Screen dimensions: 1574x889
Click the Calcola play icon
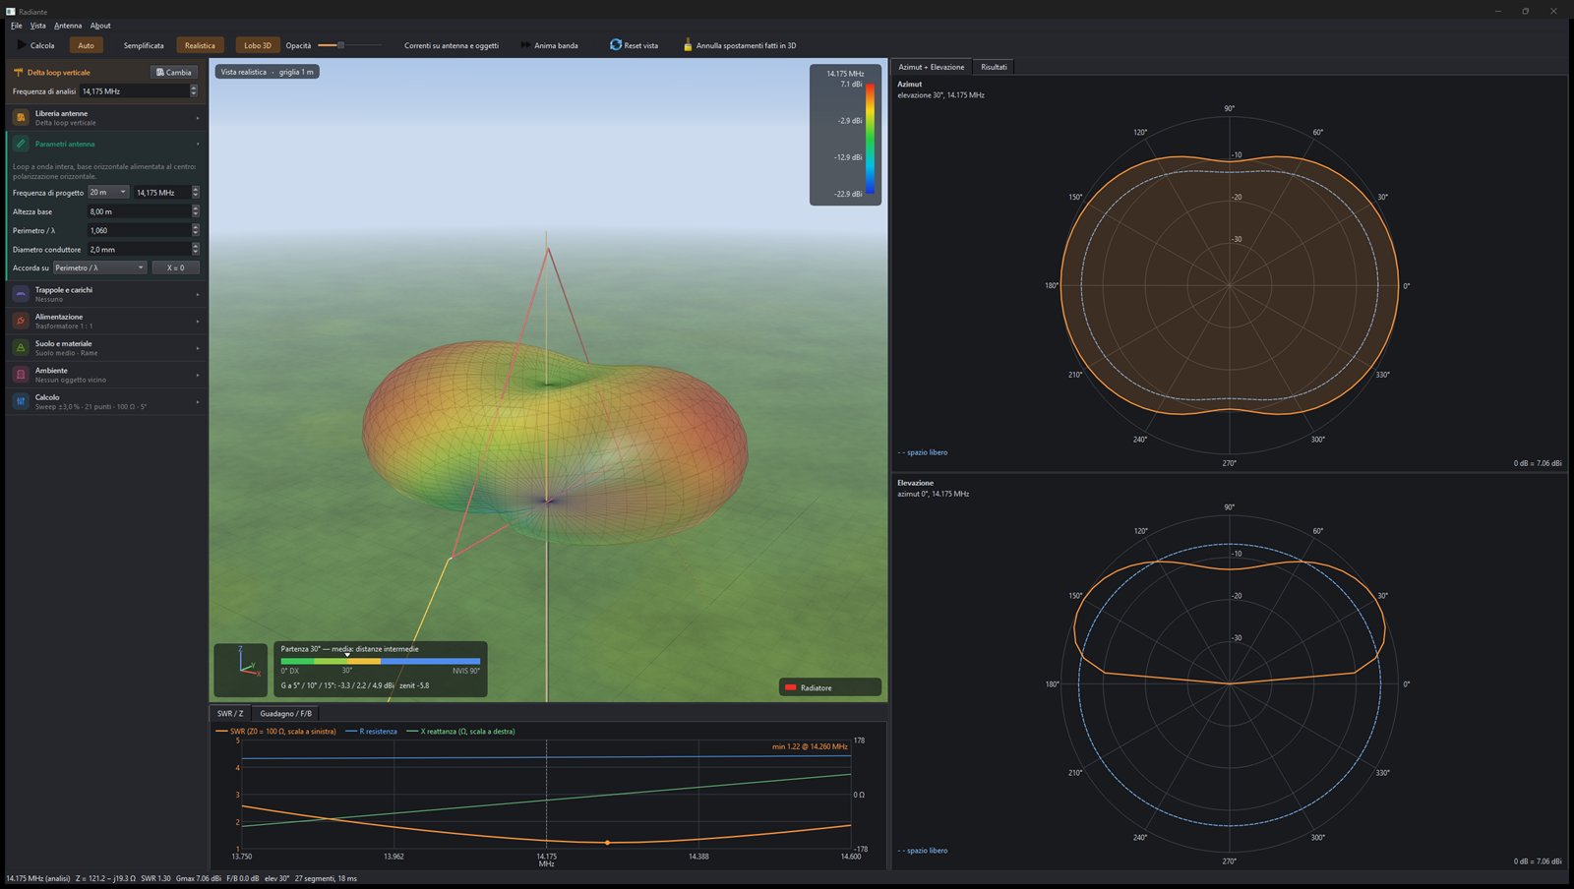[x=22, y=45]
